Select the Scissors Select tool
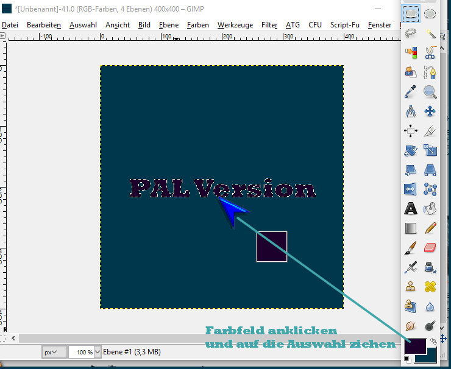 pos(430,52)
